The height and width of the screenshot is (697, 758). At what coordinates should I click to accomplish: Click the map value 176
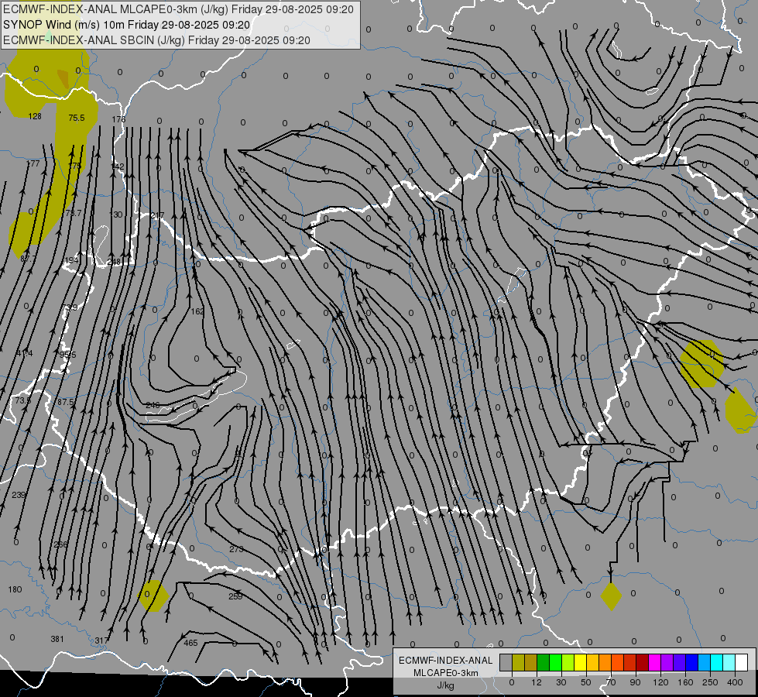coord(118,119)
